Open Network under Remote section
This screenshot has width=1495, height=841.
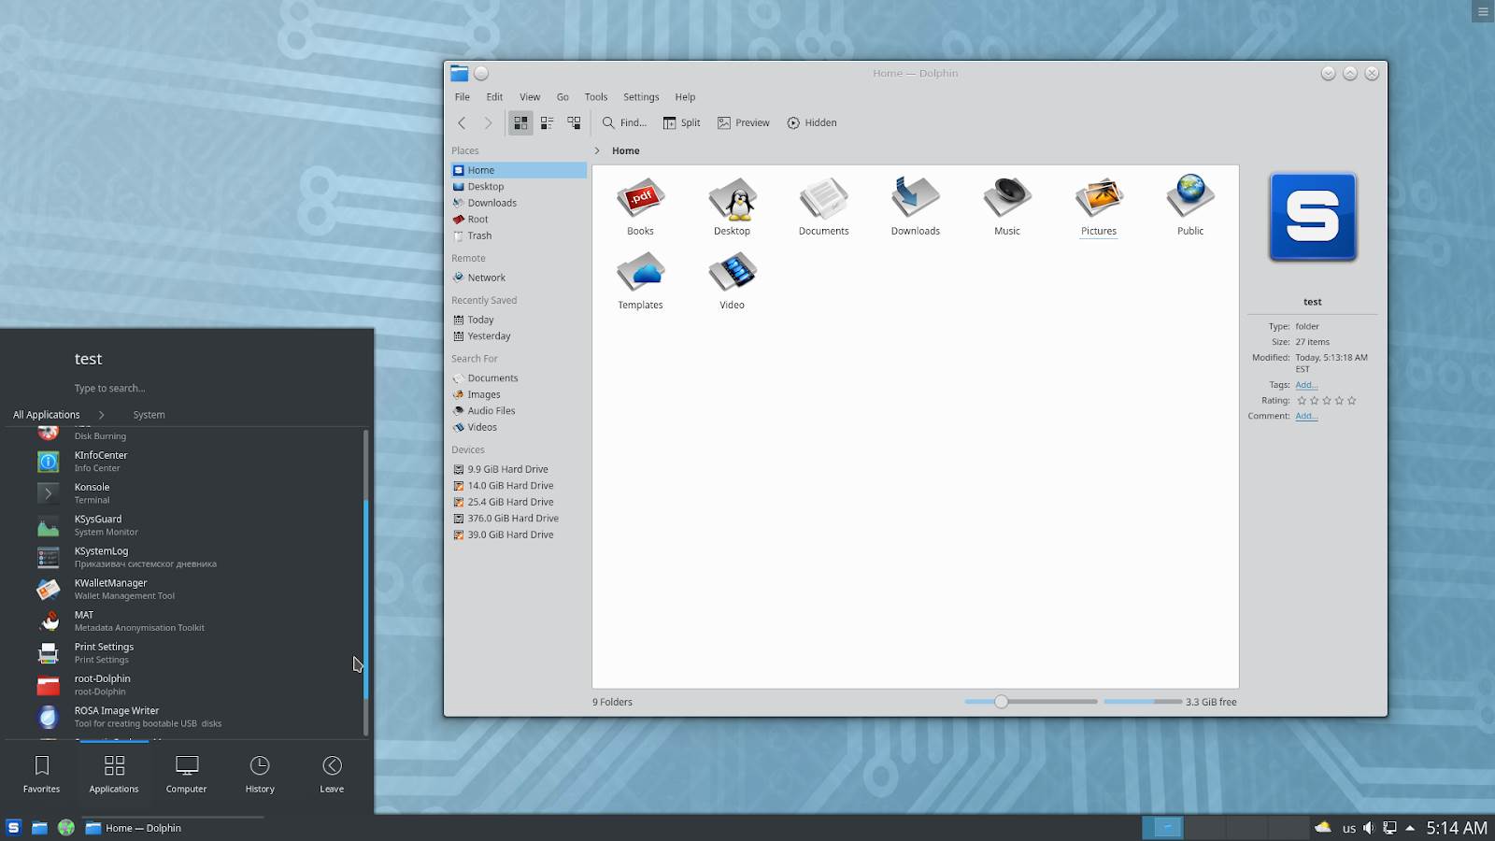[486, 277]
